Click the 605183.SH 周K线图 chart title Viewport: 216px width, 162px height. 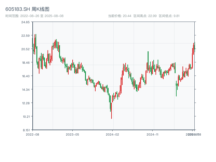(27, 9)
